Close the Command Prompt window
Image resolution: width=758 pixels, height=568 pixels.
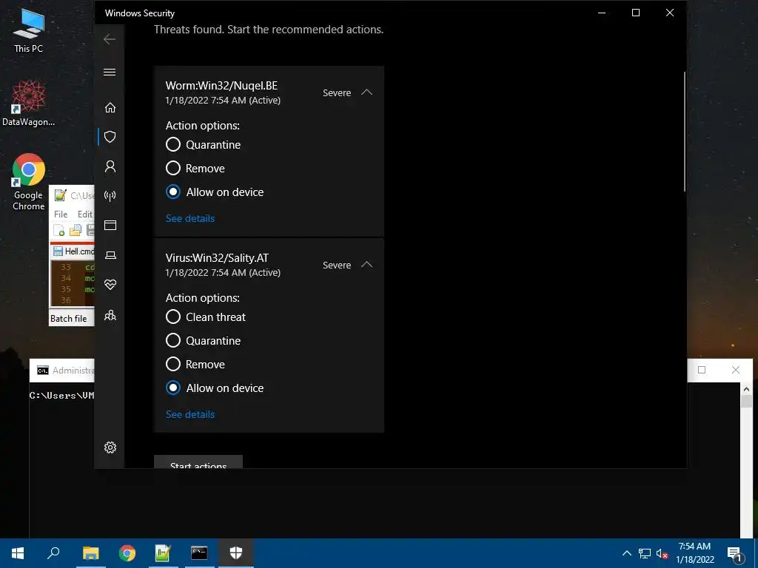pyautogui.click(x=735, y=370)
